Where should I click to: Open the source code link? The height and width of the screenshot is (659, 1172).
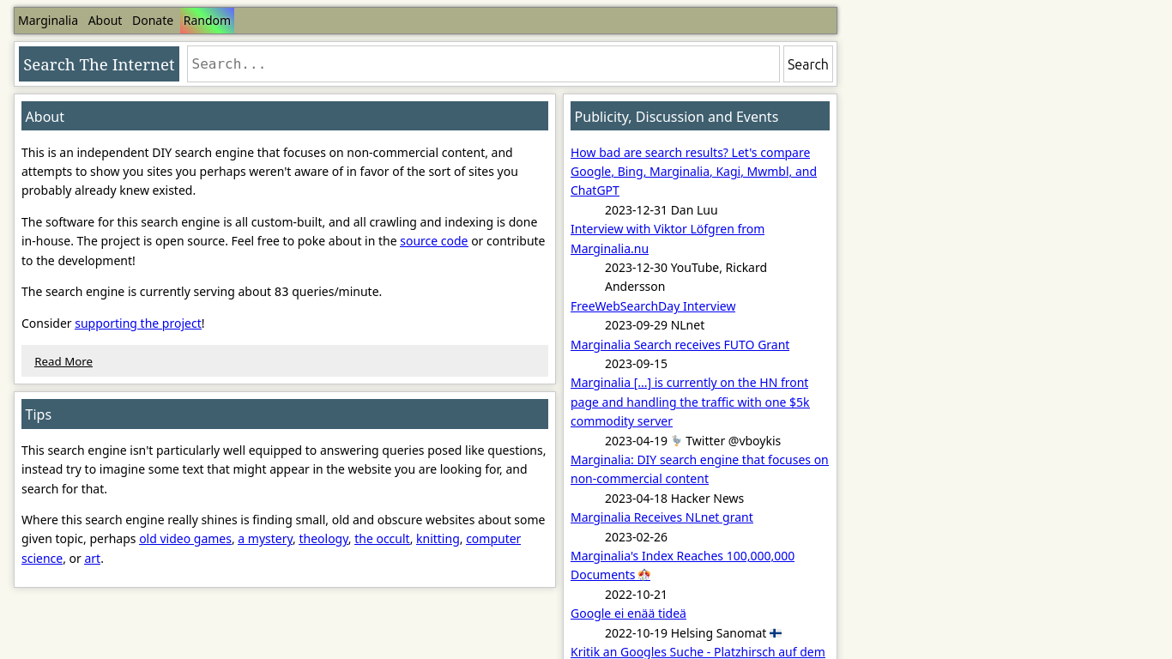point(434,241)
